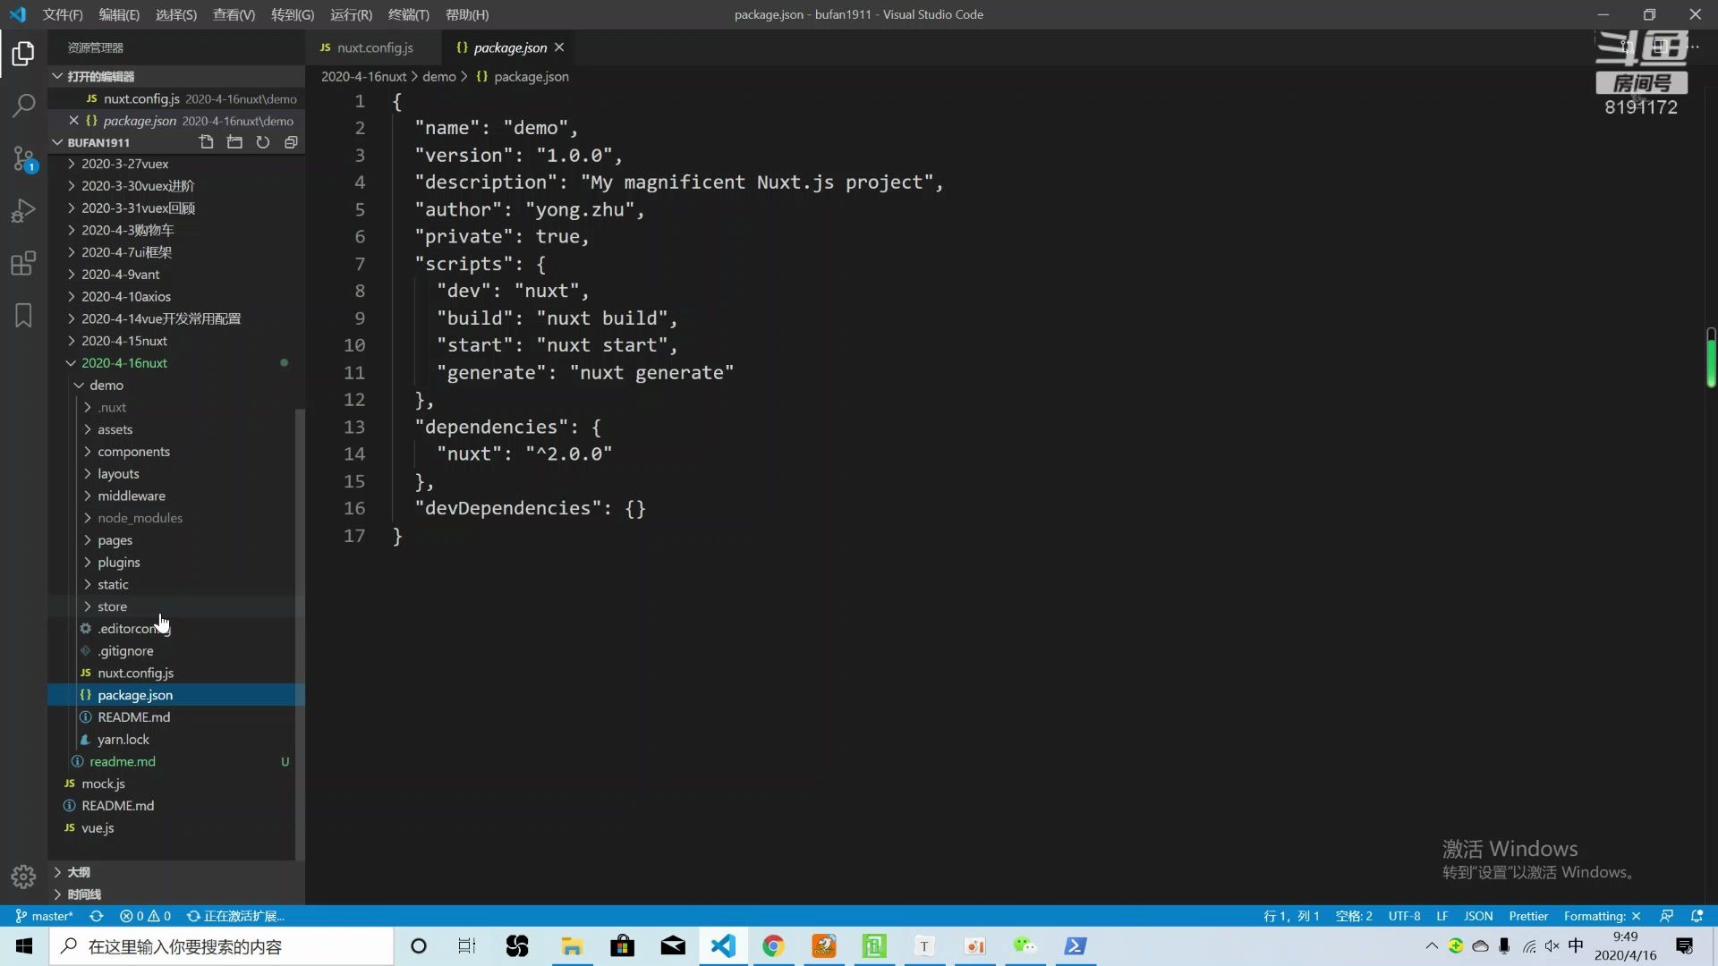Open nuxt.config.js in demo folder
The width and height of the screenshot is (1718, 966).
(x=176, y=674)
